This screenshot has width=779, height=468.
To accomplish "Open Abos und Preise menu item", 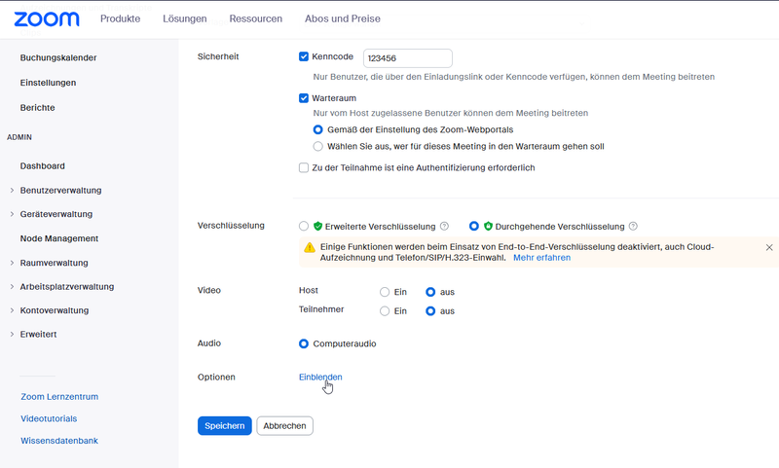I will 343,18.
